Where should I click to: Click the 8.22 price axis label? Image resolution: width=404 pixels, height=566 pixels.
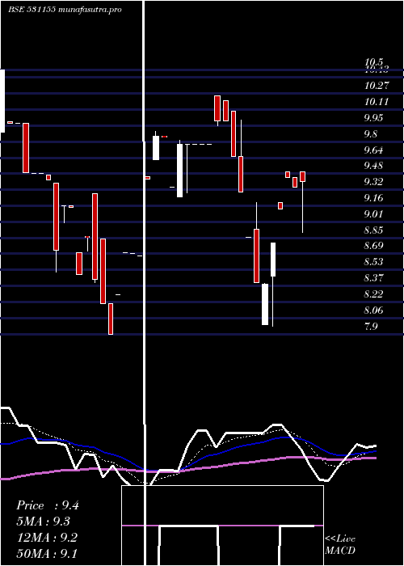pyautogui.click(x=373, y=294)
